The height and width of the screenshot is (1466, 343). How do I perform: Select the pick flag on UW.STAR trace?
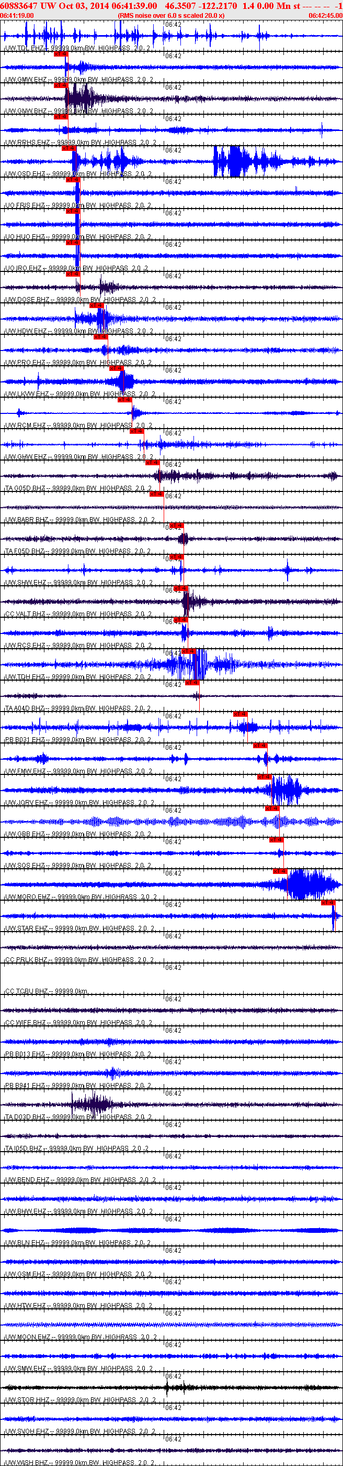(328, 903)
